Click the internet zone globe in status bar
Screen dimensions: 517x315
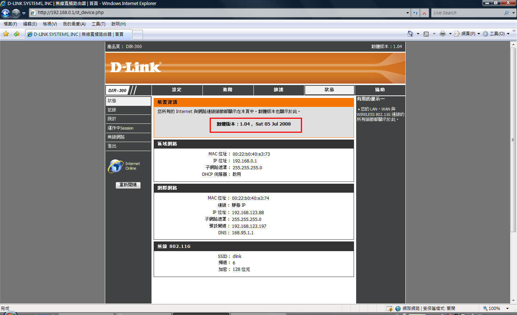coord(398,309)
